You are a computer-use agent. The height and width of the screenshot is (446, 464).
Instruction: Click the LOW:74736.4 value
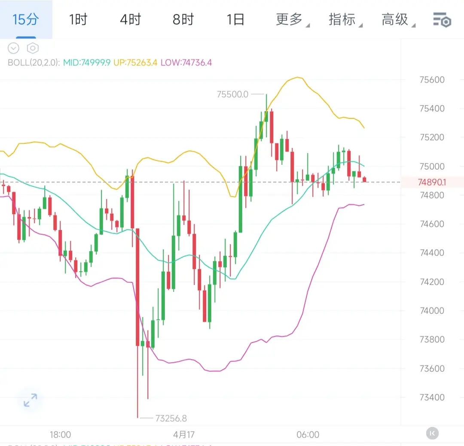[x=186, y=63]
